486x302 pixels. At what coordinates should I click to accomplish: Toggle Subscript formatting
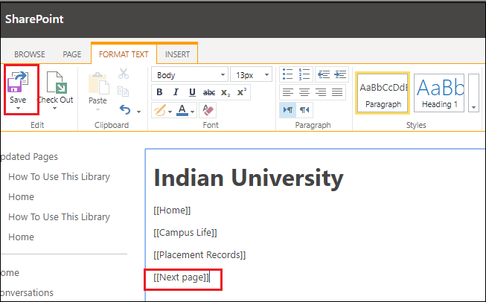(x=226, y=92)
